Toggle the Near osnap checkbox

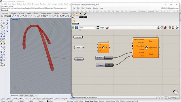click(7, 99)
